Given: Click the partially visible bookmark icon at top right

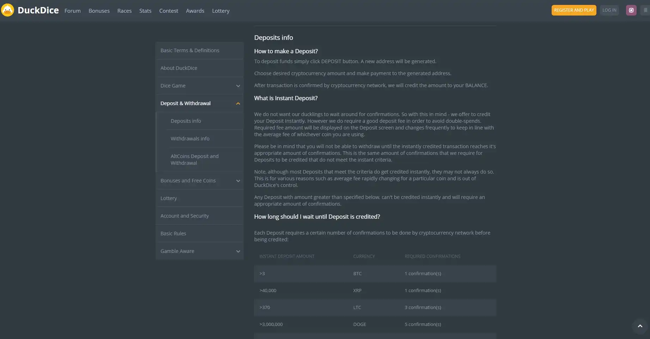Looking at the screenshot, I should point(645,10).
